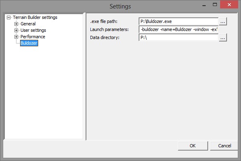Expand the Performance tree node
This screenshot has width=241, height=161.
16,37
